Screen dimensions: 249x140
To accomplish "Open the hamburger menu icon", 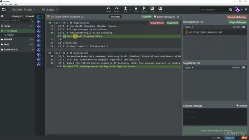I will click(246, 9).
